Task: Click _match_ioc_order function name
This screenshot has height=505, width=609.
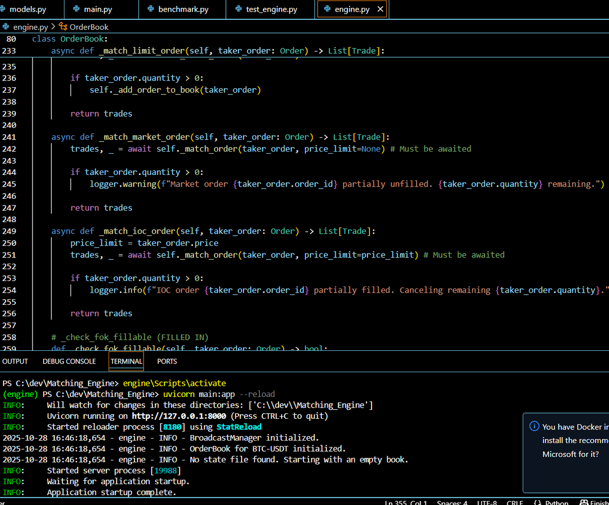Action: coord(138,231)
